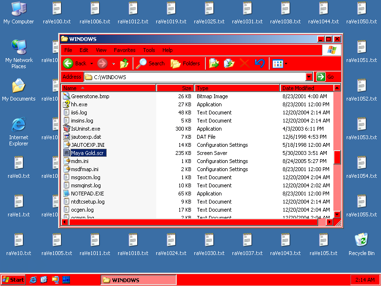Launch Internet Explorer from Quick Launch
The image size is (381, 286).
tap(33, 280)
